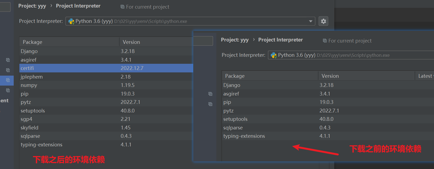Image resolution: width=434 pixels, height=169 pixels.
Task: Click the interpreter settings gear icon
Action: [324, 21]
